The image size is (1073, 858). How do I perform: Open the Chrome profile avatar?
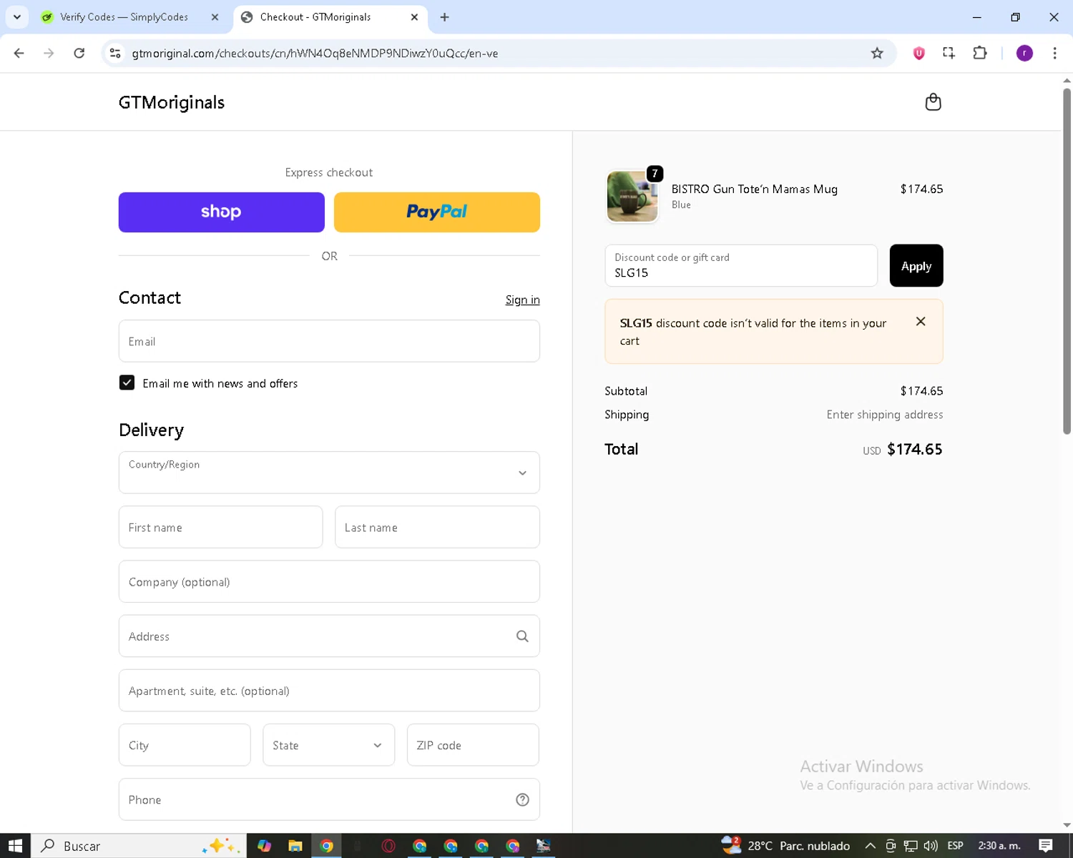point(1024,53)
